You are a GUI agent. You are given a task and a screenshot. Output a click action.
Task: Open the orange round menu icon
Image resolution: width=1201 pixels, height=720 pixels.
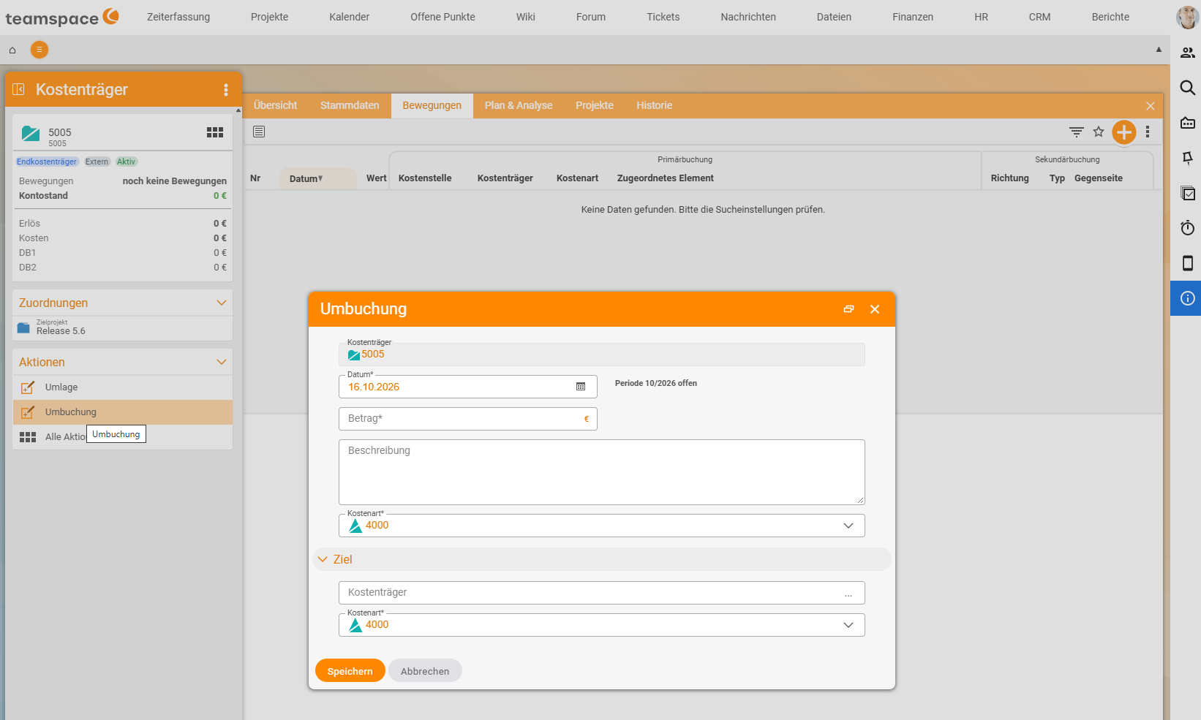point(39,50)
